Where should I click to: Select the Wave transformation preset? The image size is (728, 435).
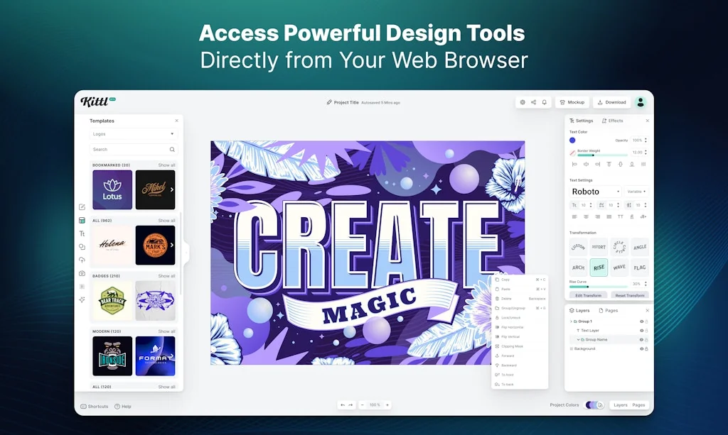pyautogui.click(x=619, y=268)
